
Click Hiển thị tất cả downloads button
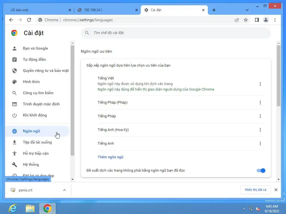[256, 190]
